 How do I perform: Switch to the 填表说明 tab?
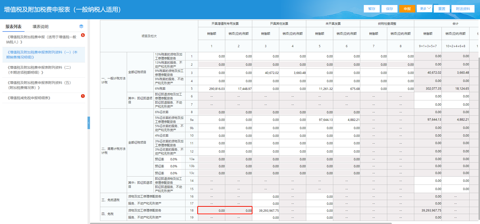click(x=40, y=27)
